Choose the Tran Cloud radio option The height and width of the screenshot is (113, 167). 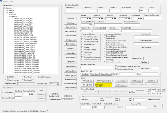click(x=22, y=77)
